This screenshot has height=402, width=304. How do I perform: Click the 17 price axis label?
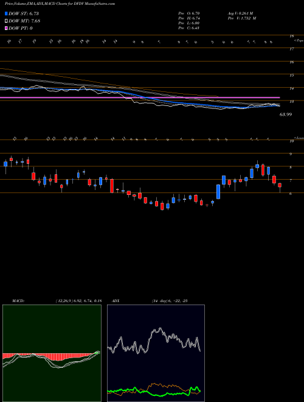pyautogui.click(x=291, y=49)
